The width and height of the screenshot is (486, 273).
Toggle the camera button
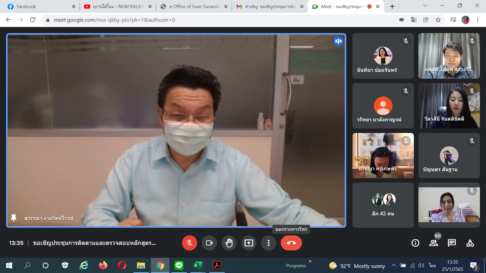point(209,243)
